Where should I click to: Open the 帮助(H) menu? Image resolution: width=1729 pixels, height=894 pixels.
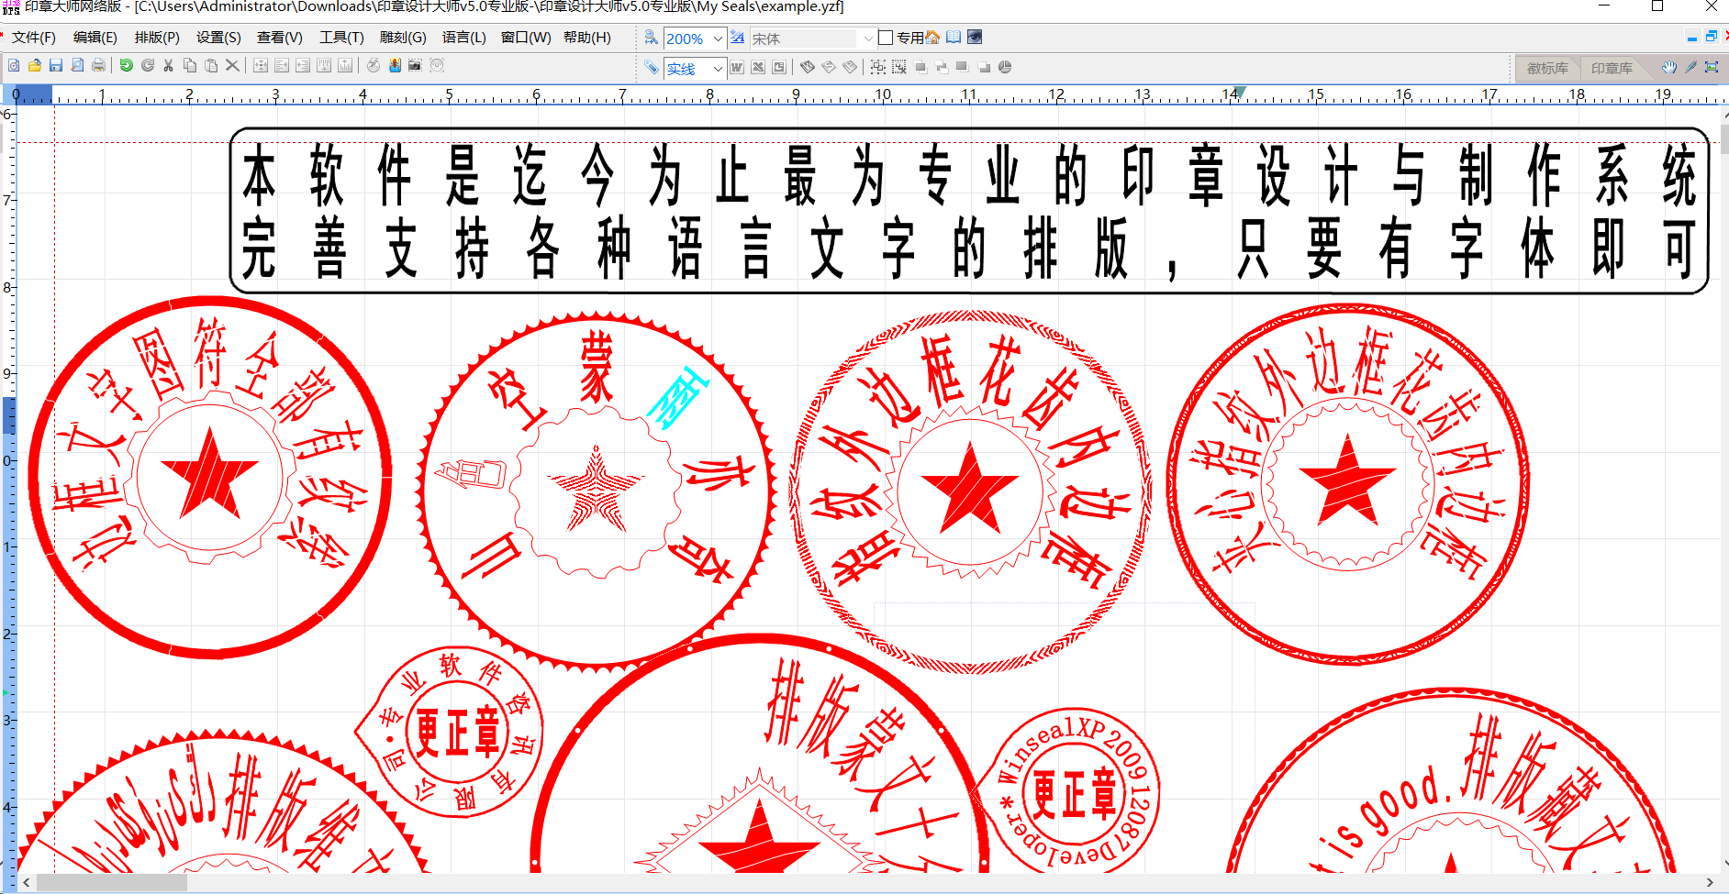pyautogui.click(x=587, y=38)
